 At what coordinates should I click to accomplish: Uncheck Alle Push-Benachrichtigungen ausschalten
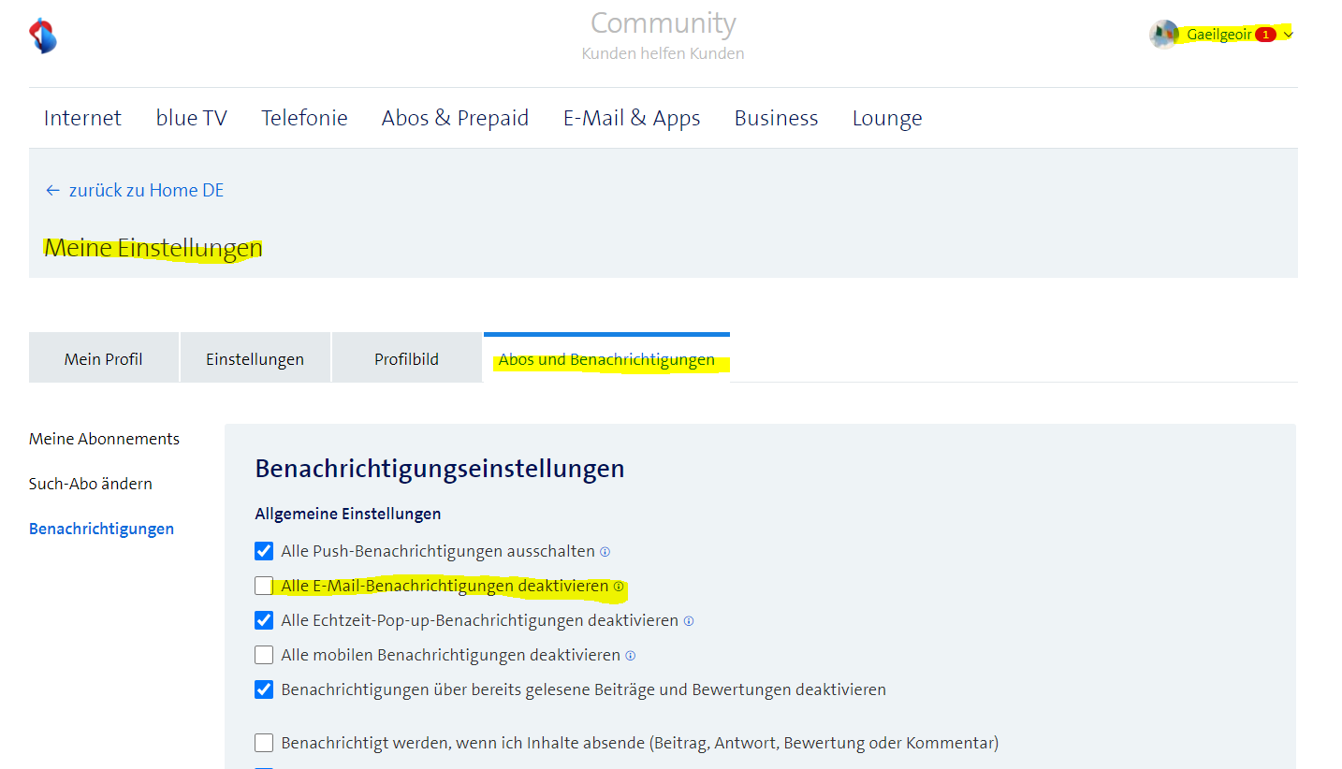coord(264,551)
